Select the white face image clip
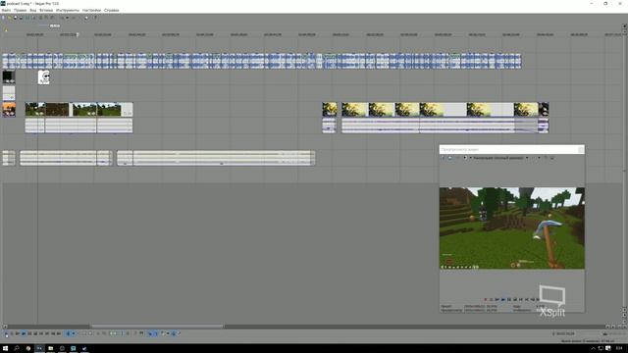The image size is (628, 353). (43, 77)
